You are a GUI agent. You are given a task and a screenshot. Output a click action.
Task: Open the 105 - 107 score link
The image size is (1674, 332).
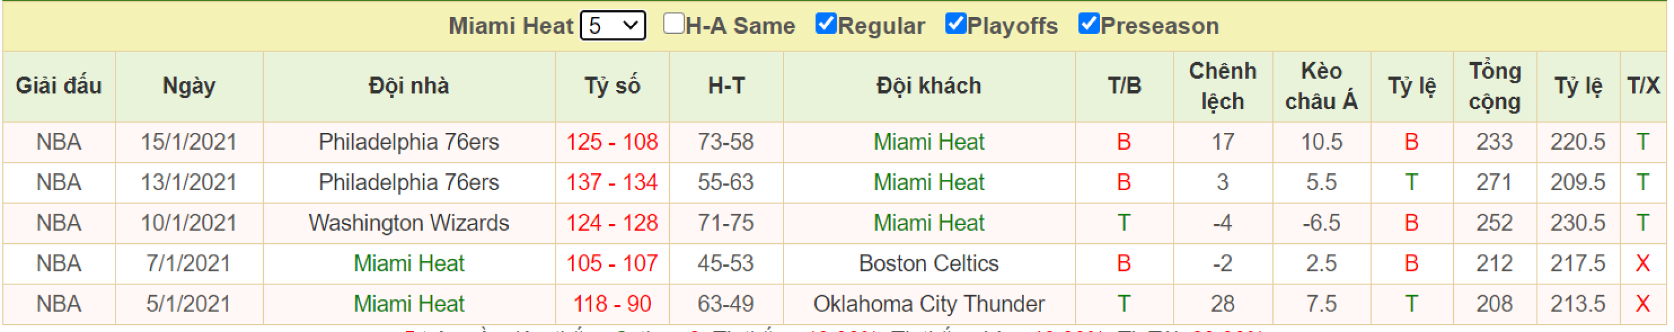pyautogui.click(x=612, y=263)
